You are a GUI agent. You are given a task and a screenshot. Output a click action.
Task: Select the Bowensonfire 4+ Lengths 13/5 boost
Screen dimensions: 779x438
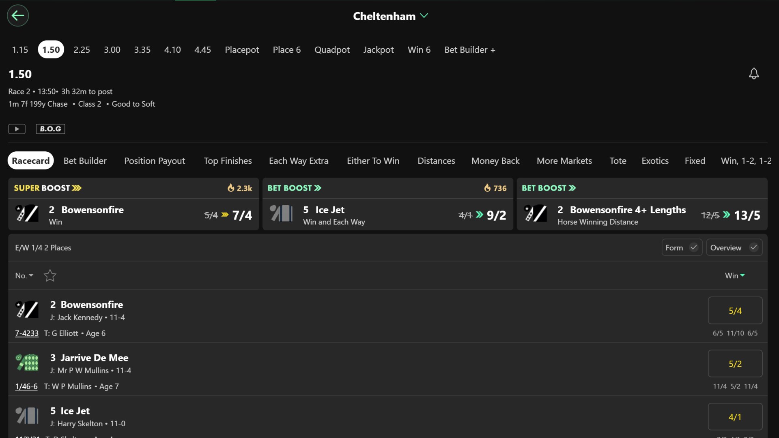point(642,215)
